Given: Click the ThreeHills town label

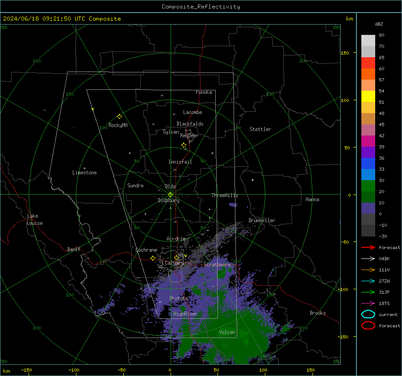Looking at the screenshot, I should (225, 195).
